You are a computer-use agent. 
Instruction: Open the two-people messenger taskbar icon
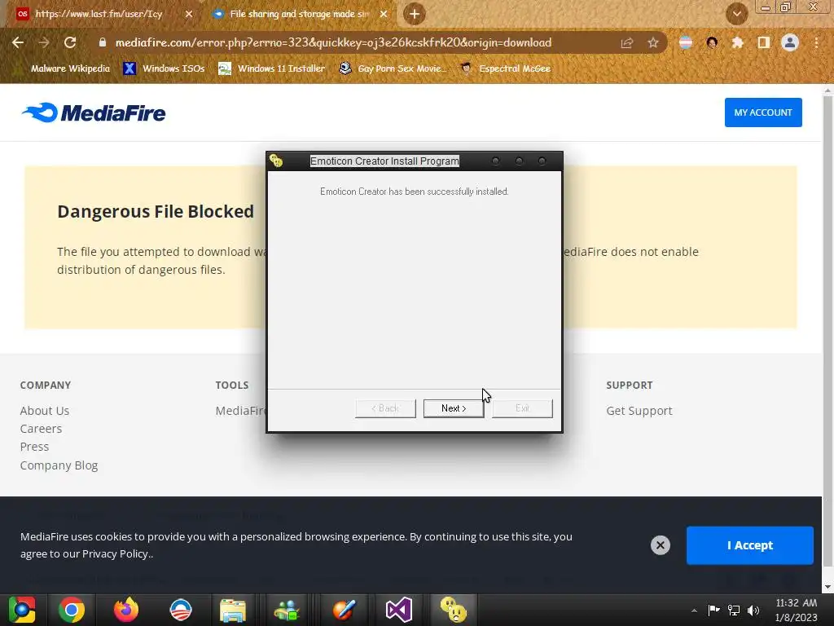287,610
